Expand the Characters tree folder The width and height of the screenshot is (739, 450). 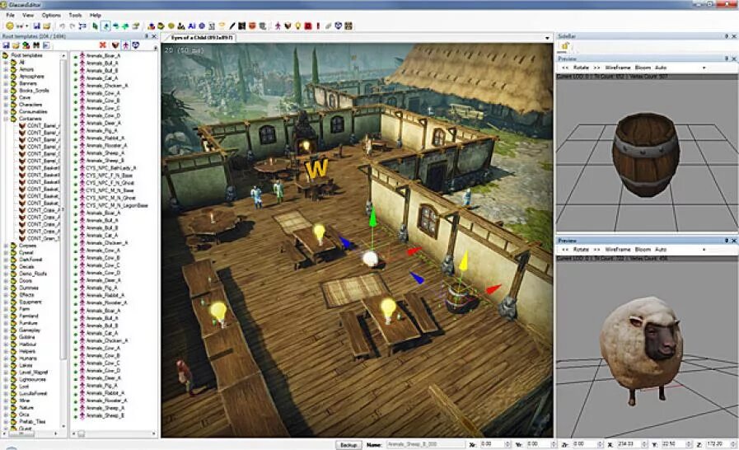click(6, 105)
